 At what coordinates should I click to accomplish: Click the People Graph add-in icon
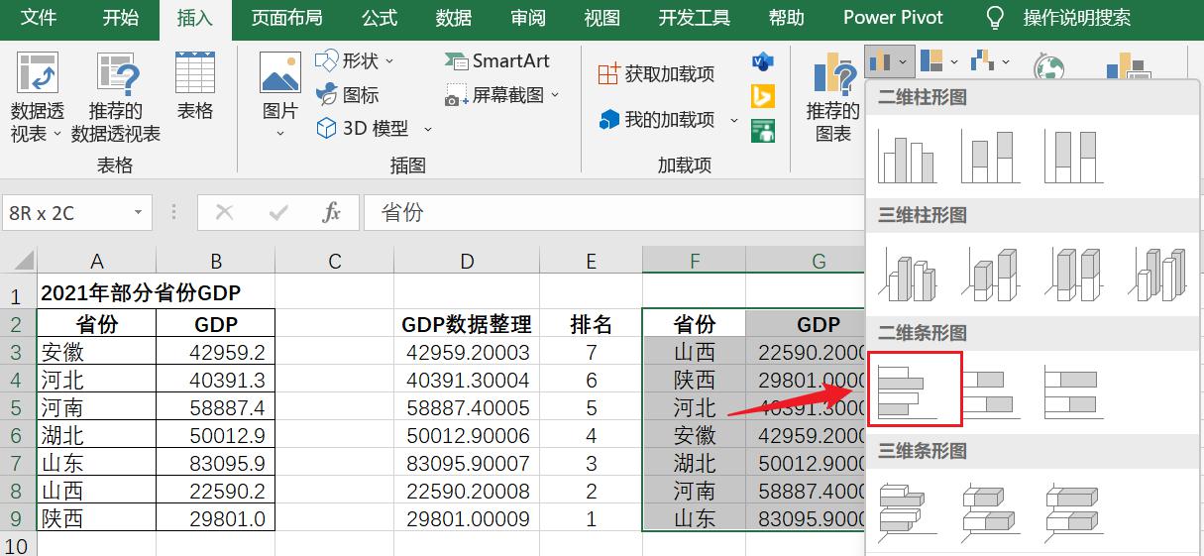tap(763, 130)
